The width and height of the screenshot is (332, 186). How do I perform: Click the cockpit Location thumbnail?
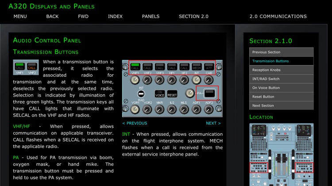pos(282,155)
